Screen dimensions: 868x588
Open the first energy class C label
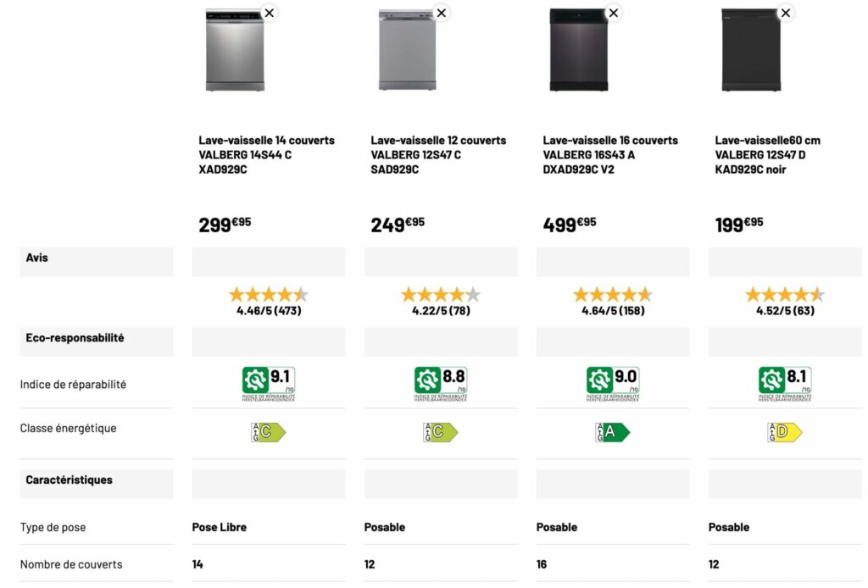tap(268, 432)
